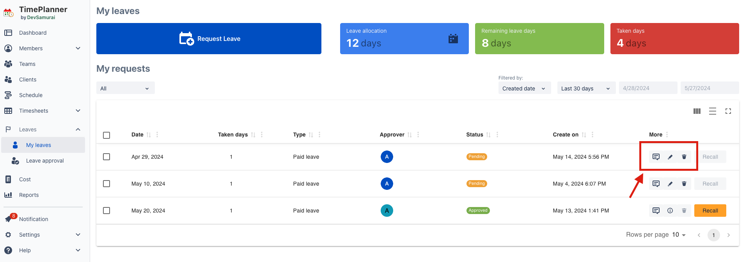Expand the Help menu chevron
The image size is (745, 262).
tap(78, 250)
